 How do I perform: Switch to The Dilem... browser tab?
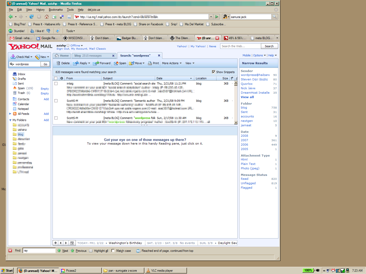181,38
